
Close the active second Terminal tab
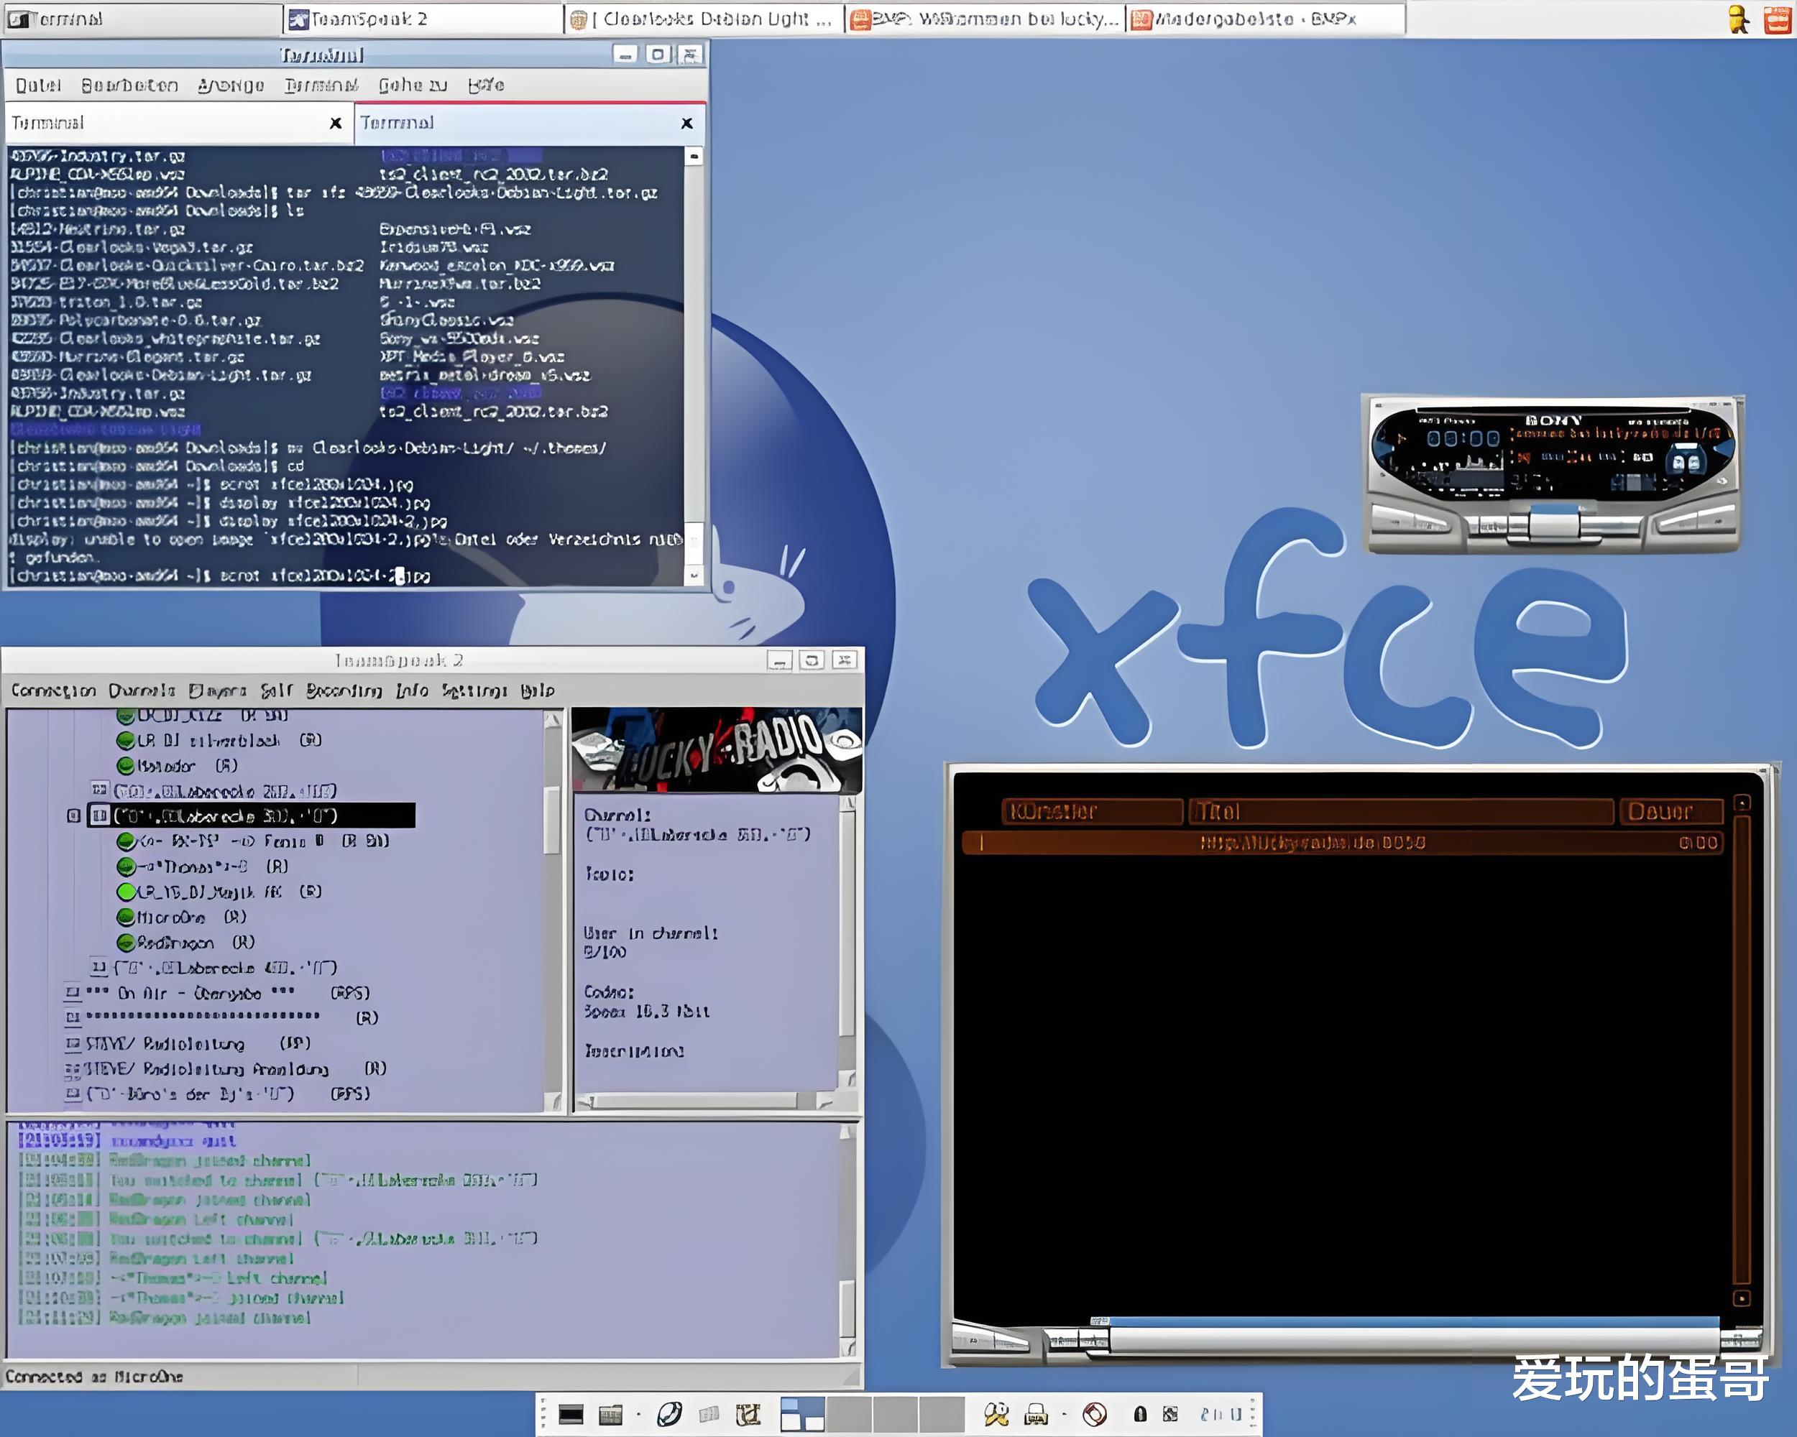pos(686,124)
